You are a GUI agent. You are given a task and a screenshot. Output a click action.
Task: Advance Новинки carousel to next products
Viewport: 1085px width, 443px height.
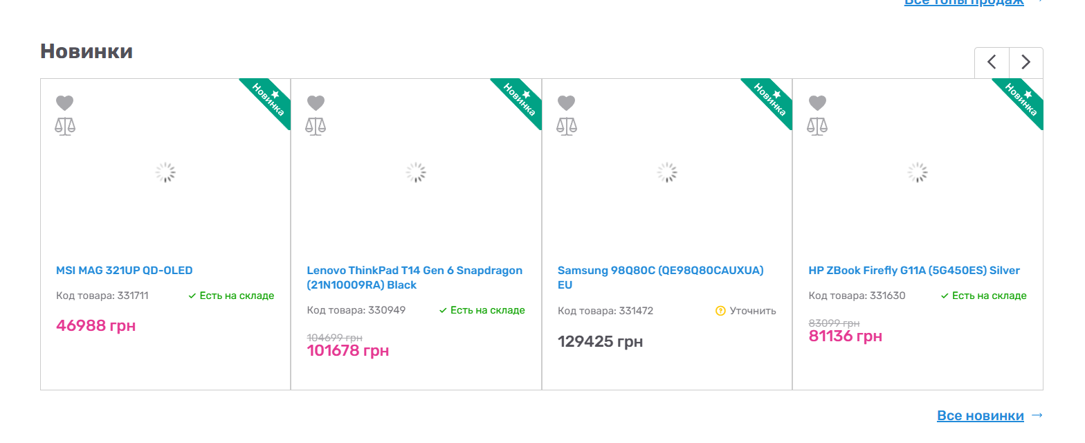click(1025, 62)
